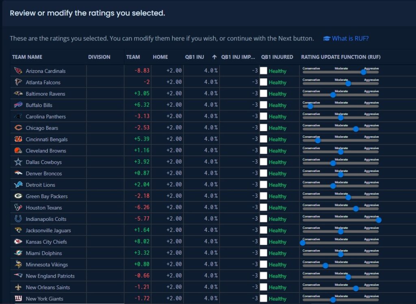
Task: Edit Kansas City Chiefs team rating +8.02
Action: 142,242
